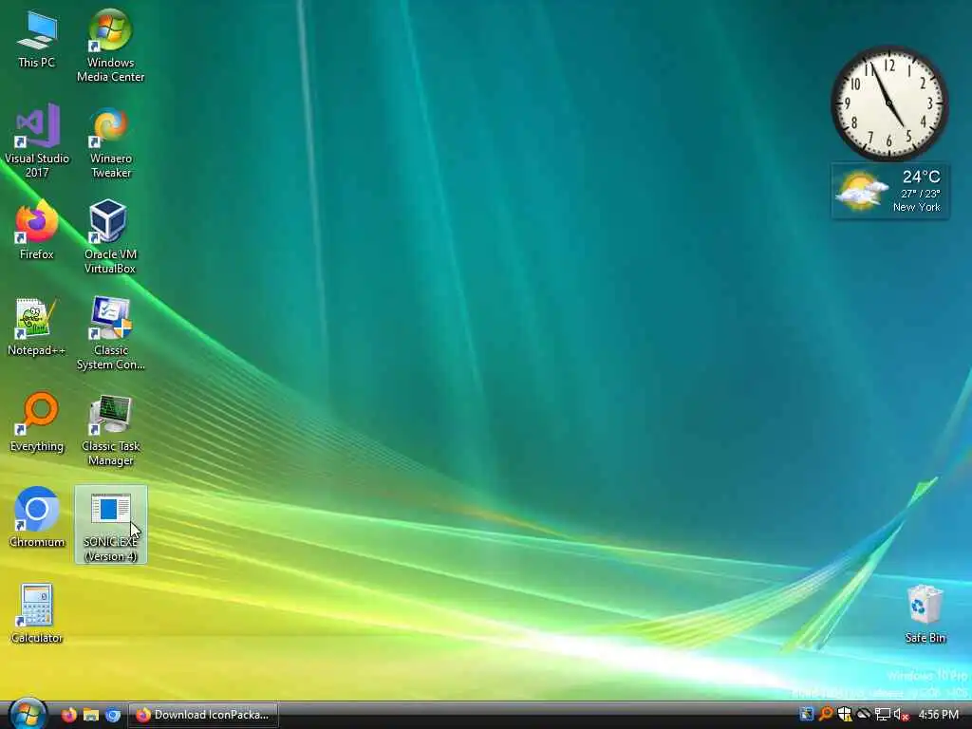Select the Classic System Con... shortcut
Screen dimensions: 972x729
point(110,333)
